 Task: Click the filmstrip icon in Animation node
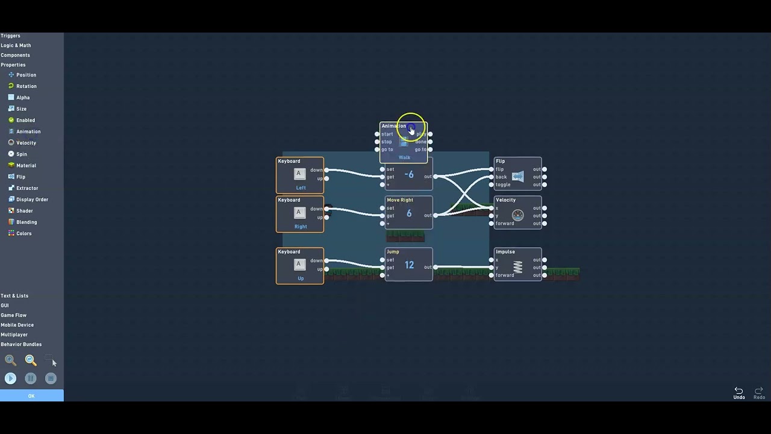point(404,141)
